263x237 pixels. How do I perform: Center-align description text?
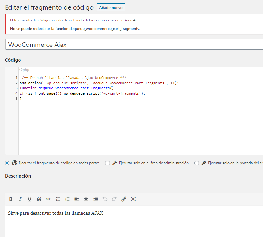86,199
